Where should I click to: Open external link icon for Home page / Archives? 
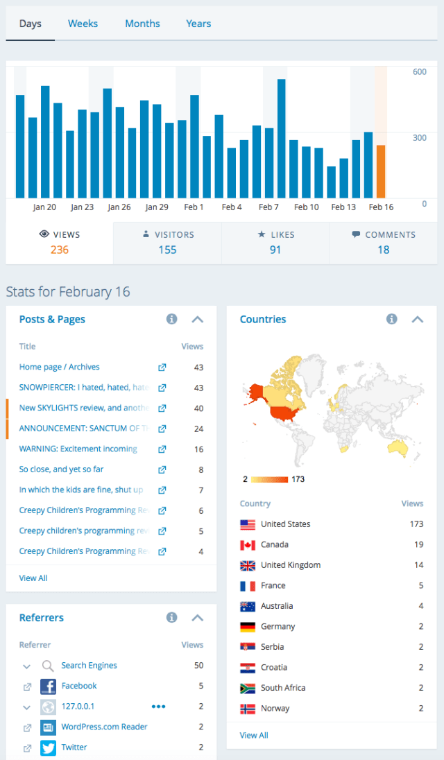point(162,368)
